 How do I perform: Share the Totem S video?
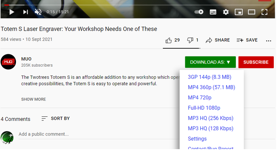click(218, 40)
